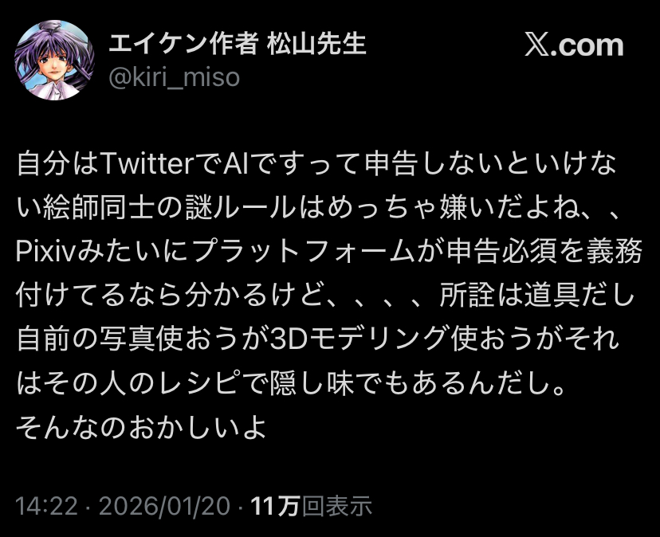Click the X logo glyph in X.com

click(537, 45)
